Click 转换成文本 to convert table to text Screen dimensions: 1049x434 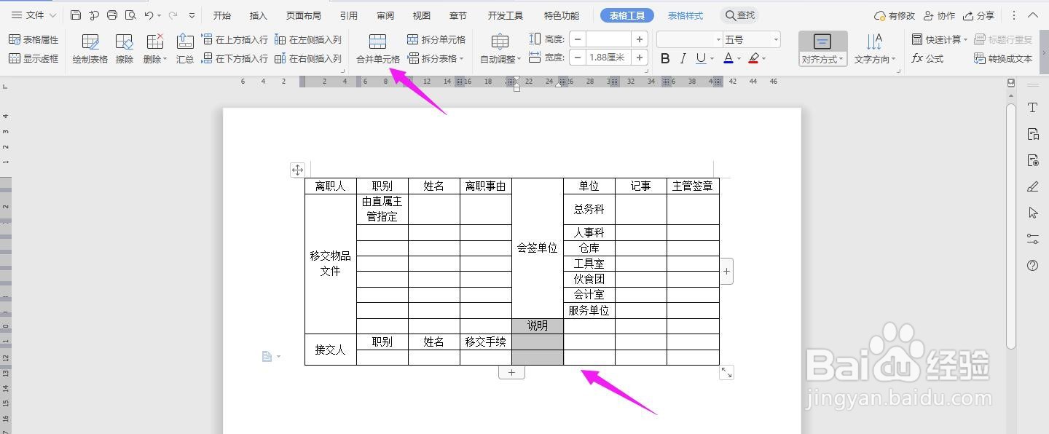(1003, 58)
